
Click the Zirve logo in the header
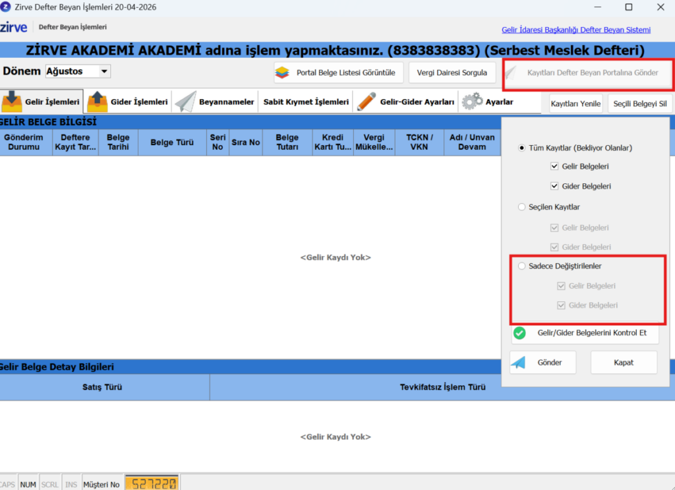pyautogui.click(x=13, y=27)
